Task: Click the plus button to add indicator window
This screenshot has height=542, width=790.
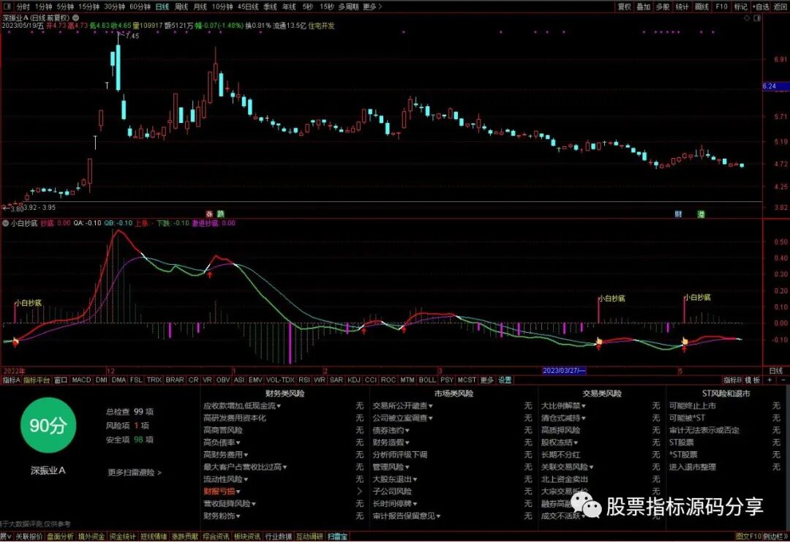Action: (x=770, y=380)
